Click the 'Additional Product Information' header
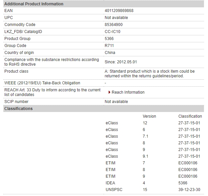The height and width of the screenshot is (196, 208). 104,4
